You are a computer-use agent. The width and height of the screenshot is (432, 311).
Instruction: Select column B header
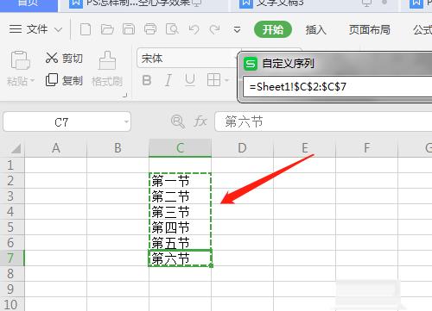(x=118, y=148)
